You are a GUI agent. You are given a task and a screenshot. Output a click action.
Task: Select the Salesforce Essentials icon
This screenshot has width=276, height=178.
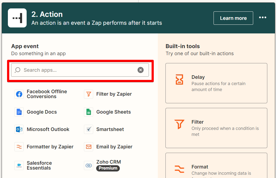(x=19, y=165)
